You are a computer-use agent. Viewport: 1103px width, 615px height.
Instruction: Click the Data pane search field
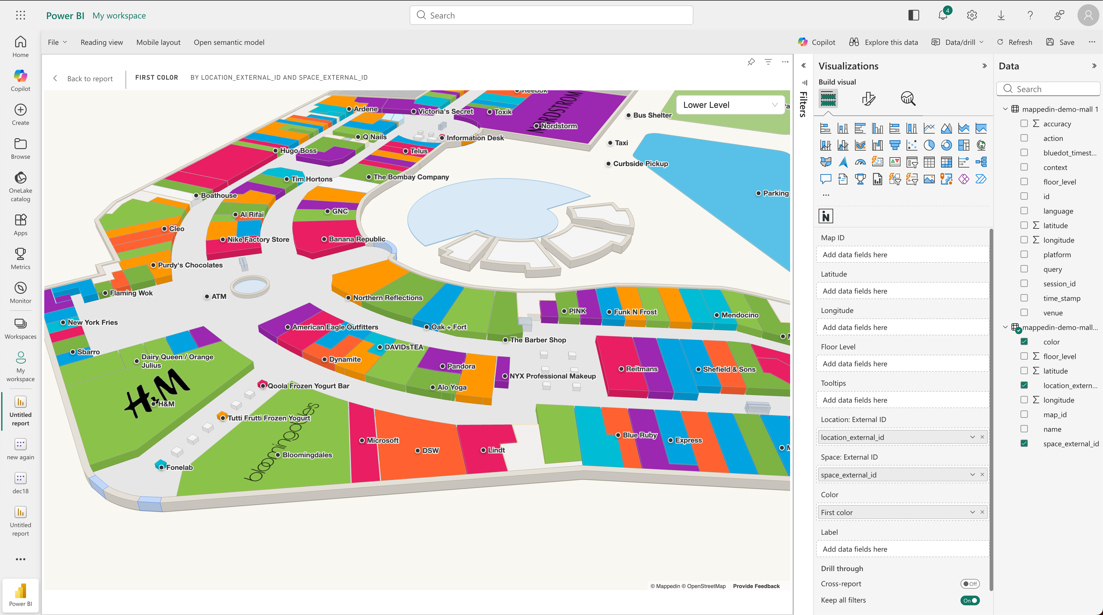pos(1051,89)
